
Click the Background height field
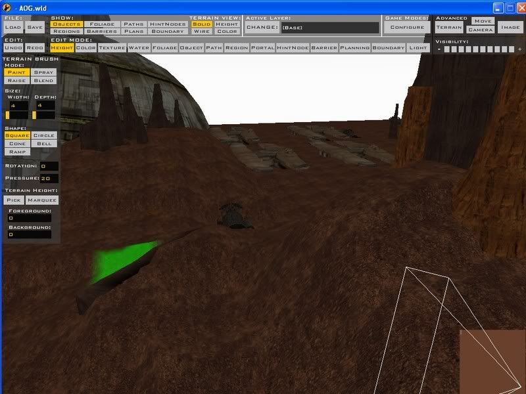tap(30, 234)
